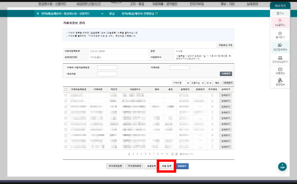Open the rows-per-page 10 dropdown
Screen dimensions: 297x184
pos(209,83)
